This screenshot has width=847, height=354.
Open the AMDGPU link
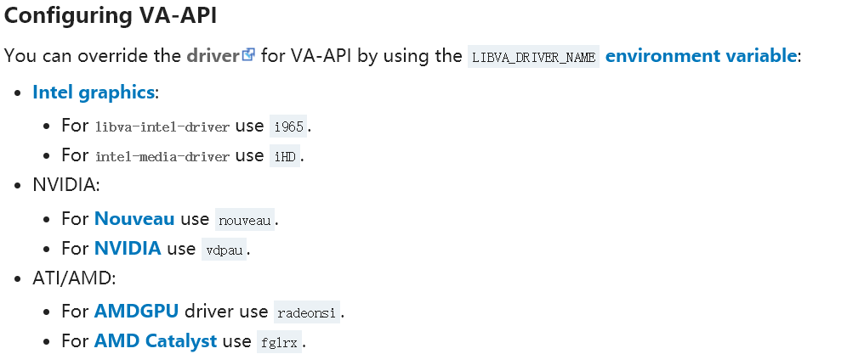136,312
